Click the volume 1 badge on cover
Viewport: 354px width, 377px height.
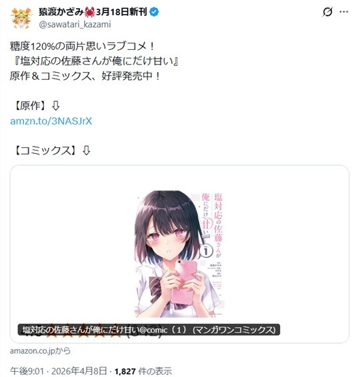click(206, 251)
